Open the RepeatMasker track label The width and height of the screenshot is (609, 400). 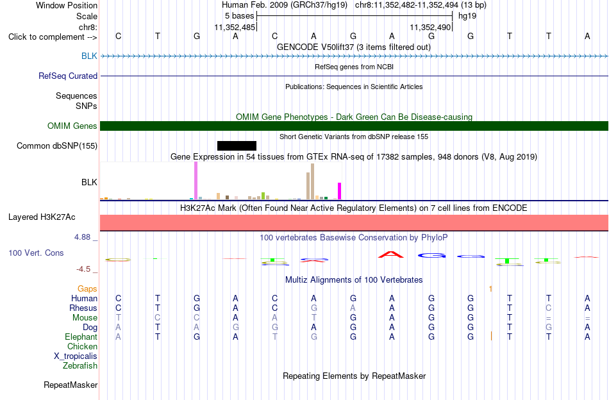[71, 385]
